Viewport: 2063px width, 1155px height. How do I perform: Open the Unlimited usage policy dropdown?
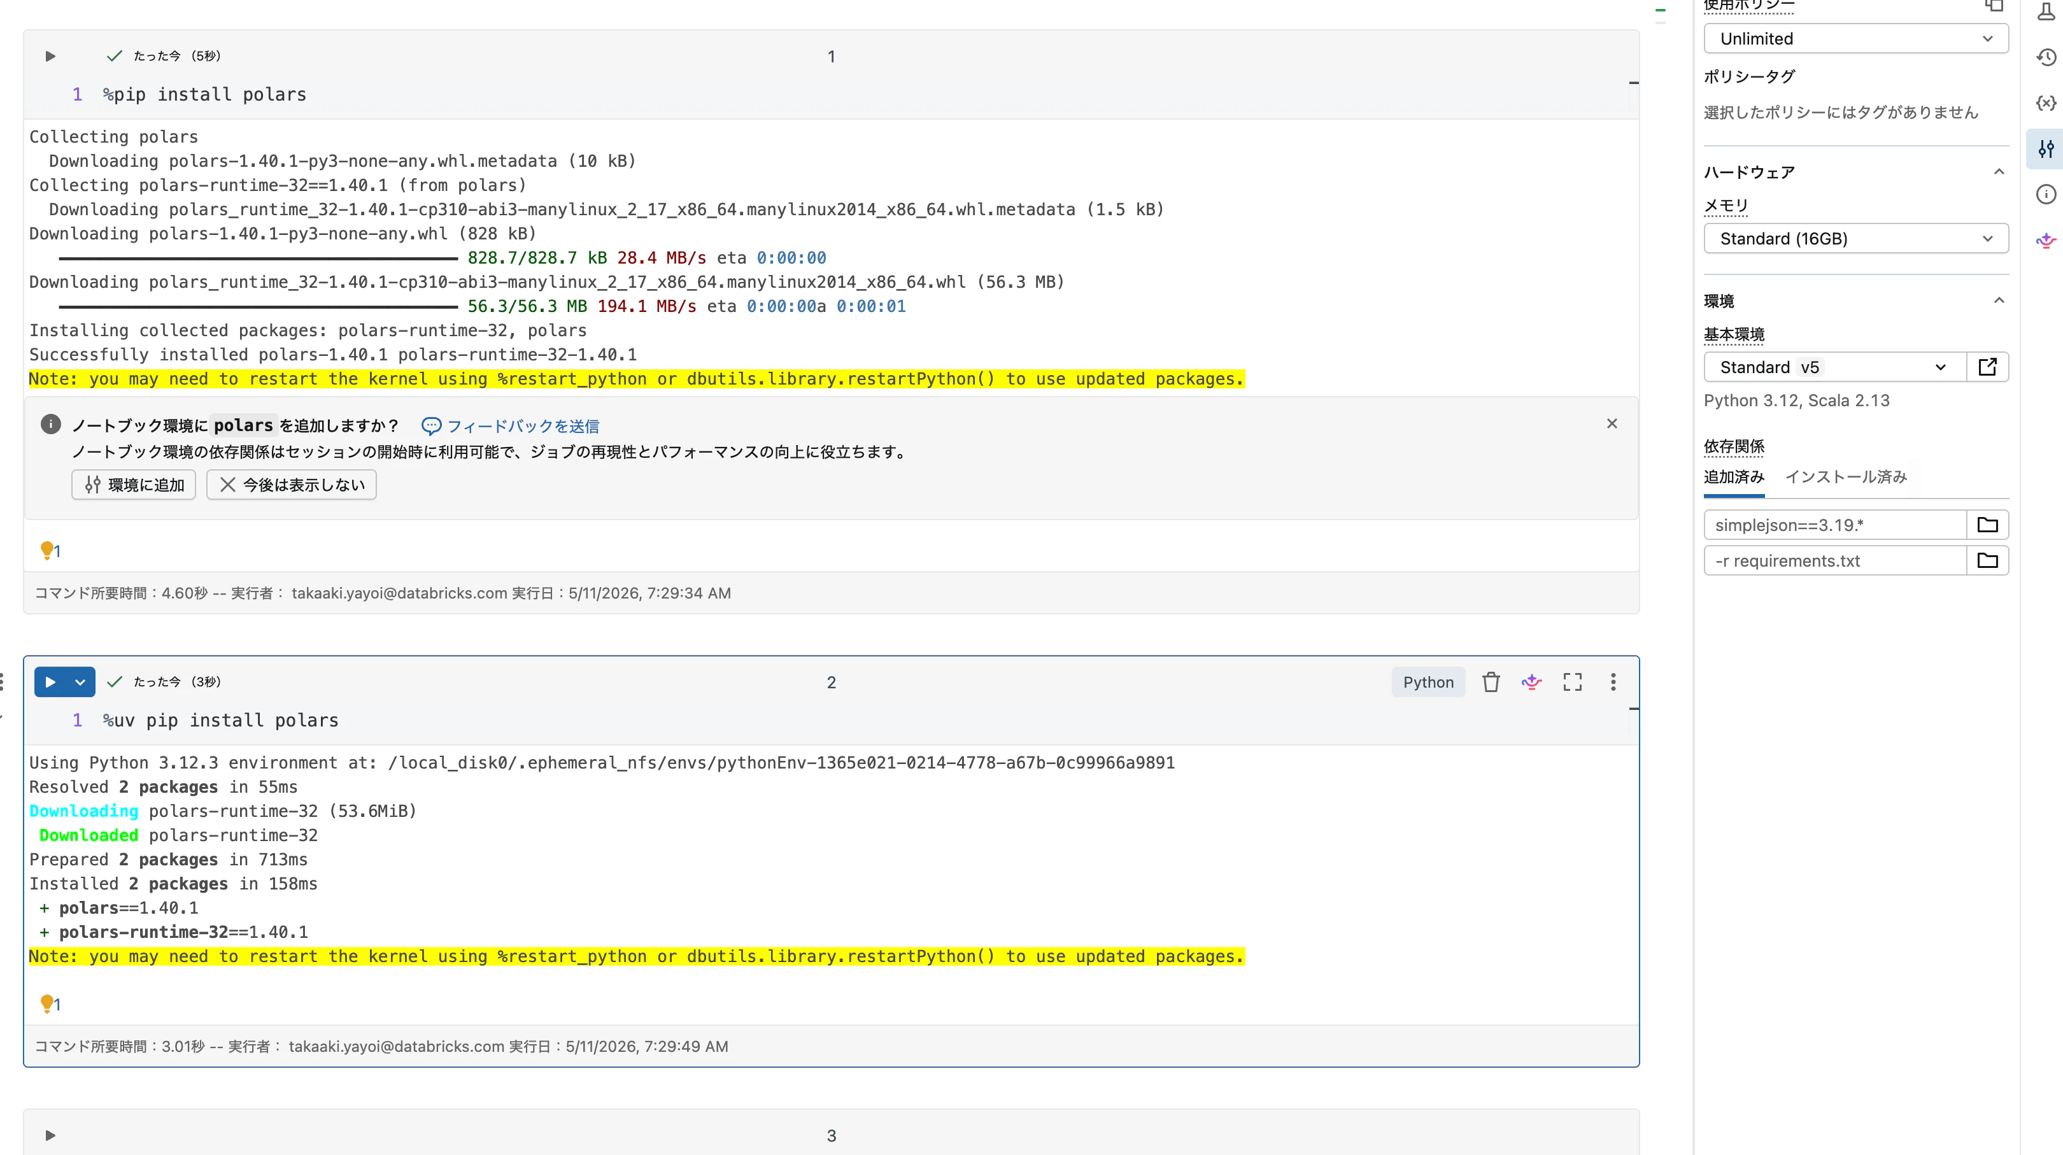tap(1855, 38)
